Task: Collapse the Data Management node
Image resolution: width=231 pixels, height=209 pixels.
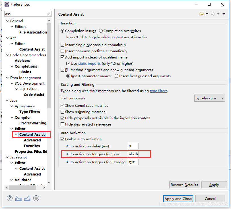Action: [7, 78]
